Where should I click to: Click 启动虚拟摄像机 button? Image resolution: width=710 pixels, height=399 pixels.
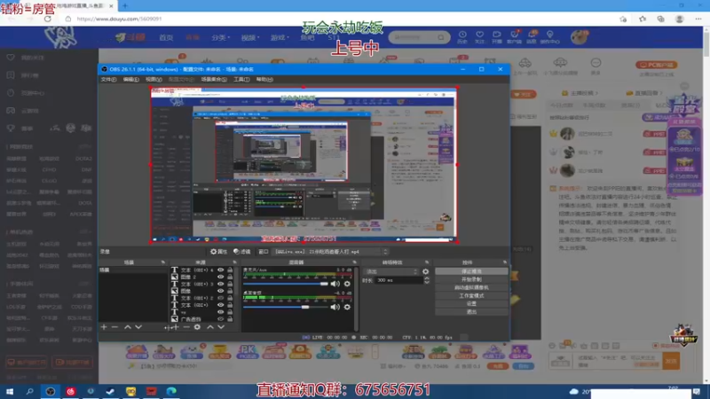[x=471, y=287]
